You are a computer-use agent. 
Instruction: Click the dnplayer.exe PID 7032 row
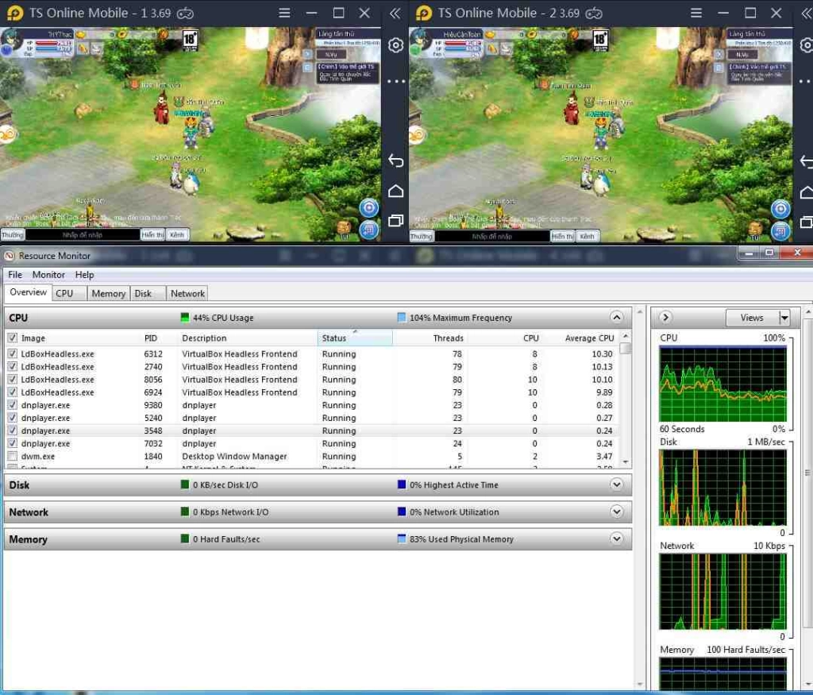coord(311,443)
